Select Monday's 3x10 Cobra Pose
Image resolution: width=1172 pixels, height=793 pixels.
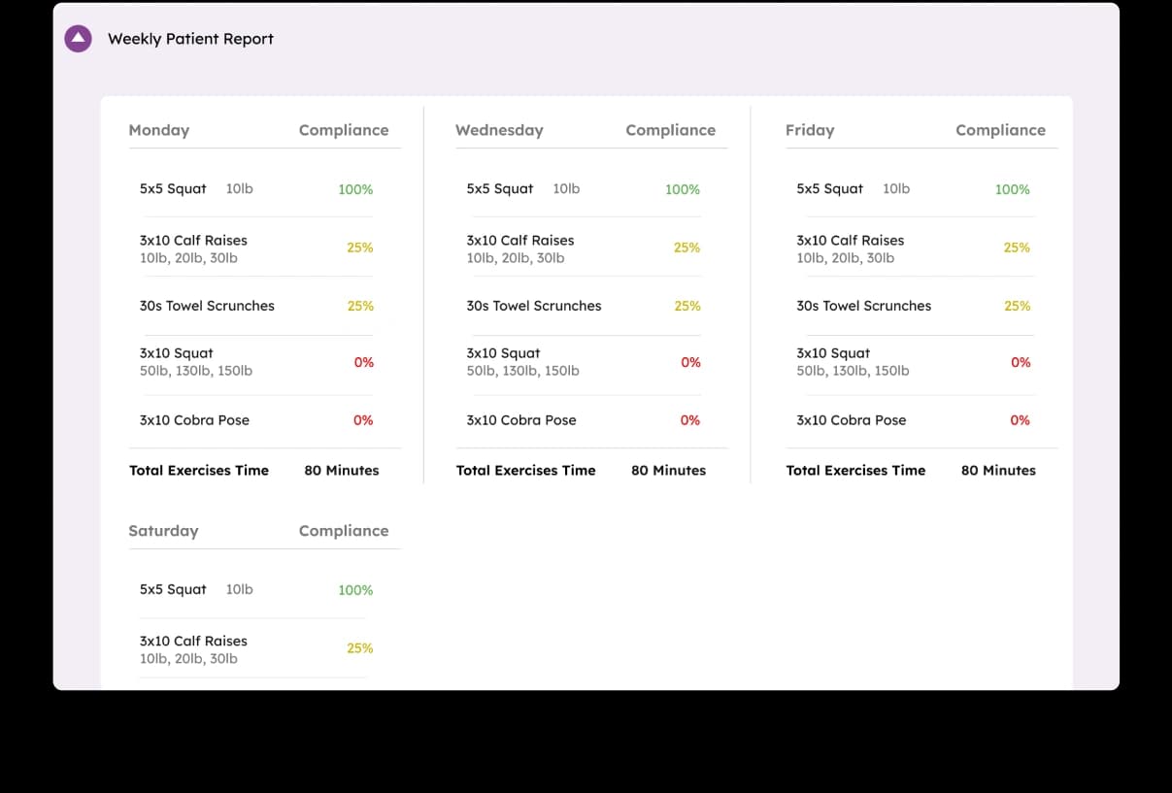point(194,420)
